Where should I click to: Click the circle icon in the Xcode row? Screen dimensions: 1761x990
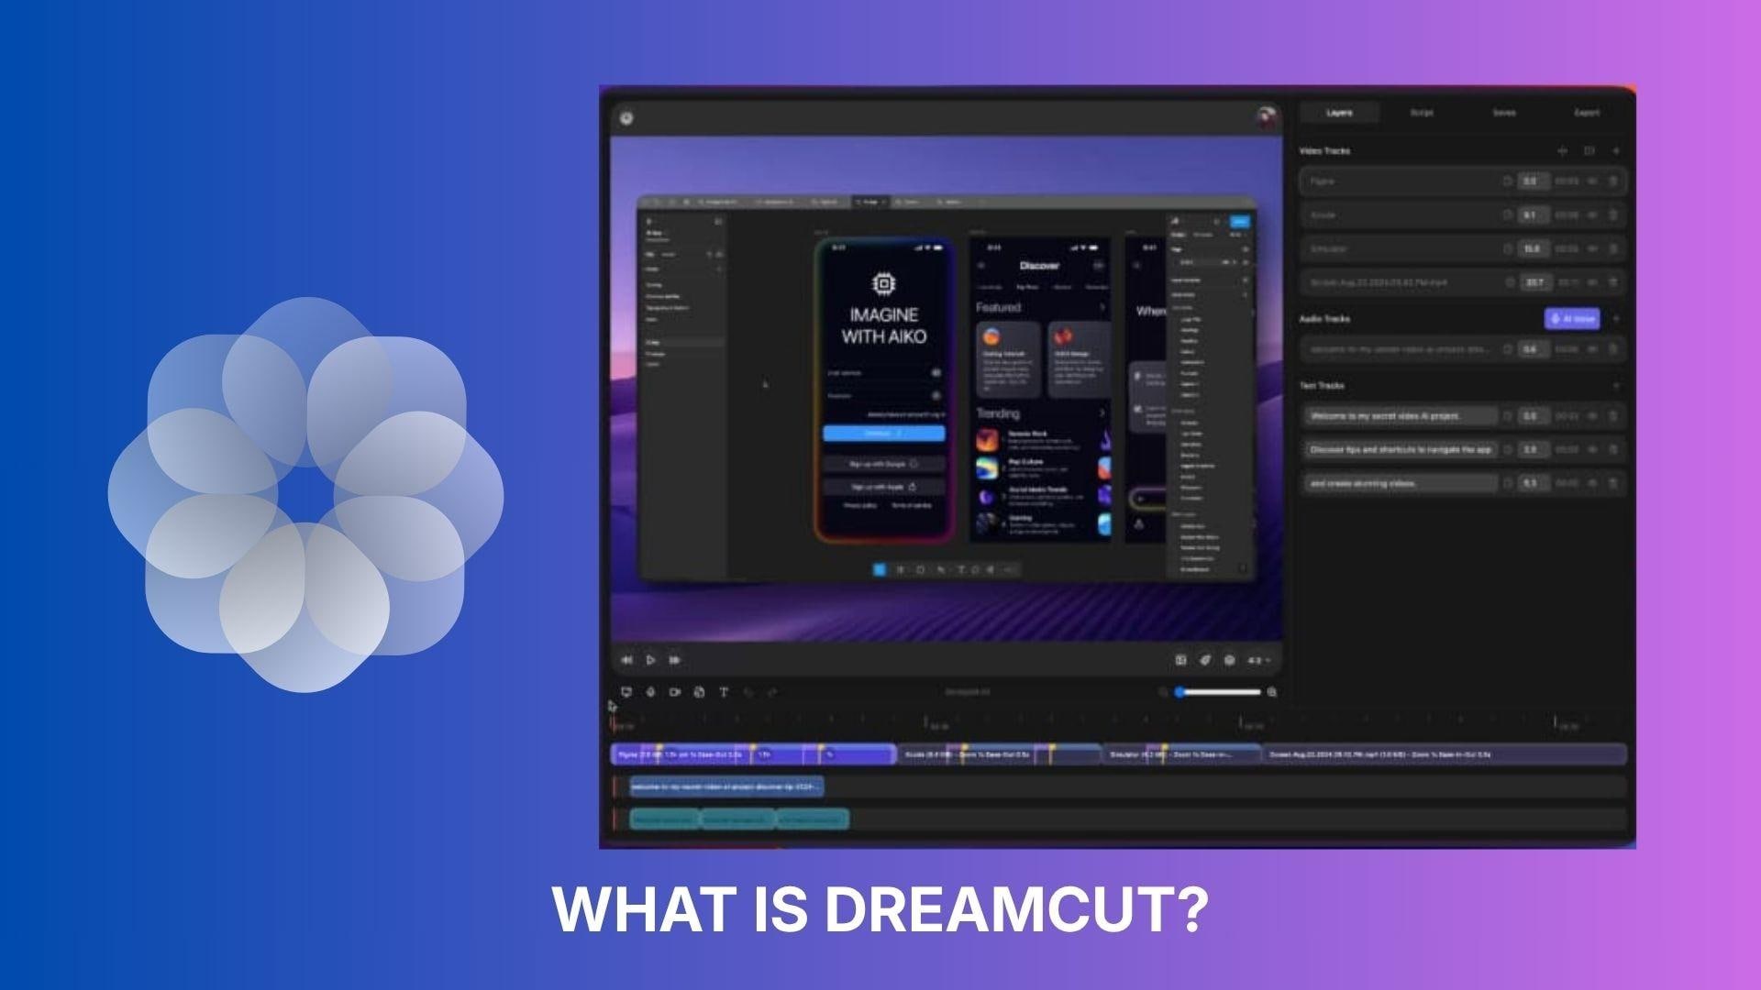1507,215
